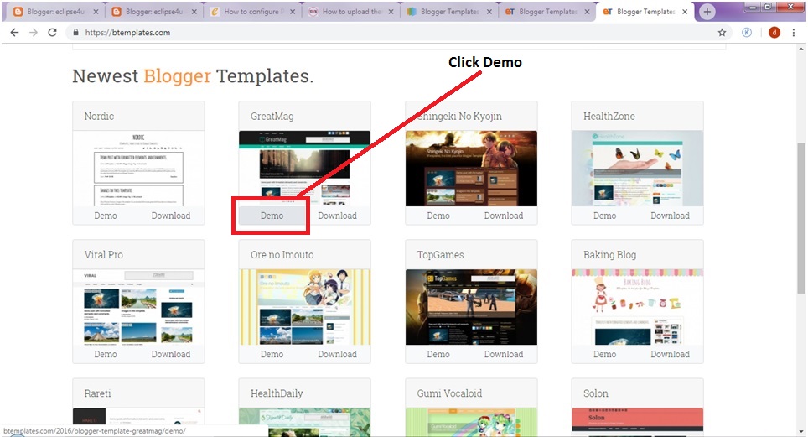Open the Demo of Viral Pro template
808x437 pixels.
click(106, 355)
